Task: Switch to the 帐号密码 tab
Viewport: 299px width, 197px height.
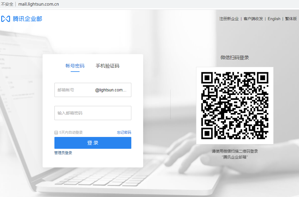Action: click(75, 66)
